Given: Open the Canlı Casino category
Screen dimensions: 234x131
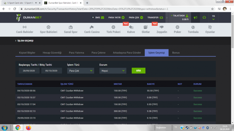Looking at the screenshot, I should (92, 29).
